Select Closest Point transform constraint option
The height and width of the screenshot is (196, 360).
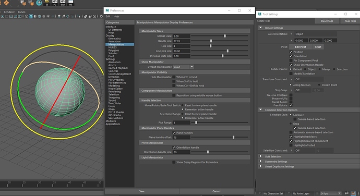coord(319,85)
